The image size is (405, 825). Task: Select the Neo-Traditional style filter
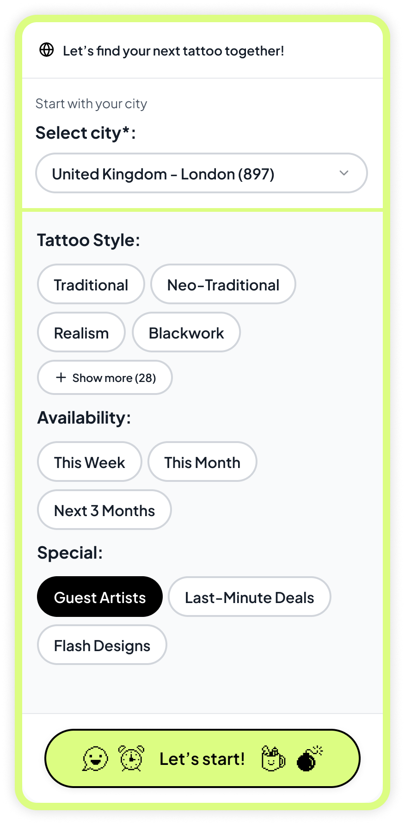point(223,284)
